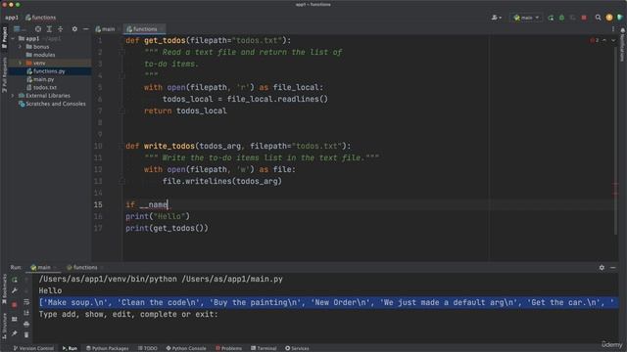Click the red Stop toolbar button

pos(584,18)
